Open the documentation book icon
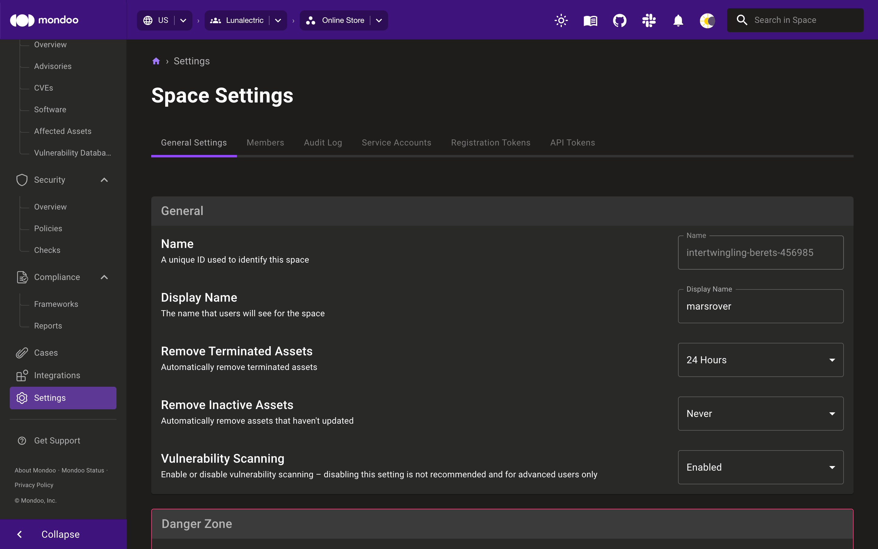Viewport: 878px width, 549px height. click(x=591, y=20)
